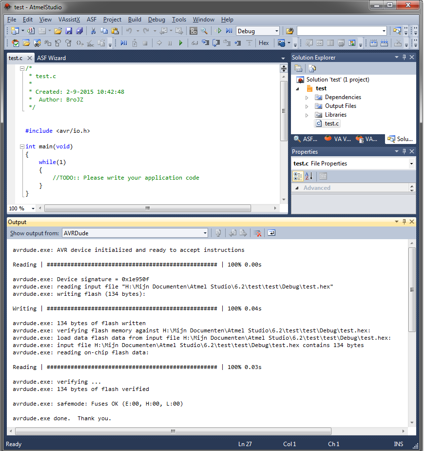The height and width of the screenshot is (451, 424).
Task: Click the Paste clipboard icon
Action: click(115, 31)
